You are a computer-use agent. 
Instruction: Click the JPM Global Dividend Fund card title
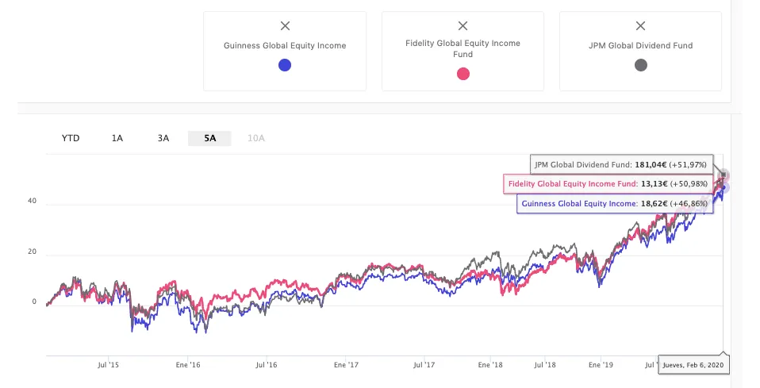tap(641, 46)
